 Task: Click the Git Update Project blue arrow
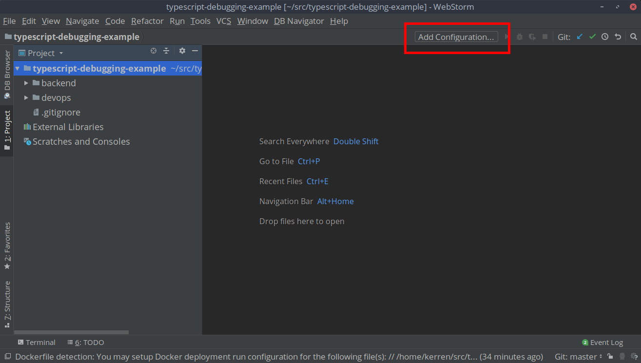pos(580,37)
